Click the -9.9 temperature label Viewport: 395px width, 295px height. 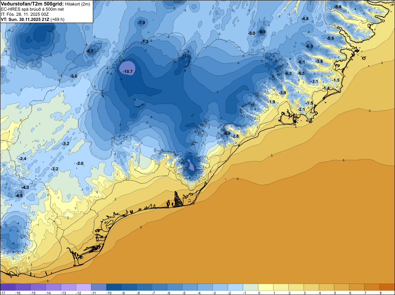click(x=262, y=32)
